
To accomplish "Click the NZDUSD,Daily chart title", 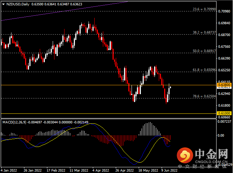I will click(x=18, y=4).
